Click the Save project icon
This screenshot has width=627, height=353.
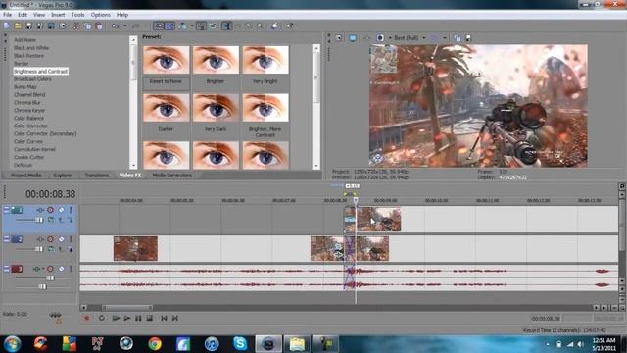tap(28, 26)
